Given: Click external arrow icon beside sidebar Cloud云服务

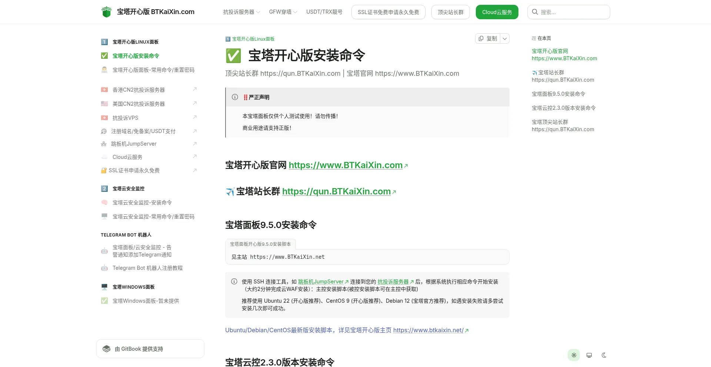Looking at the screenshot, I should pyautogui.click(x=195, y=156).
